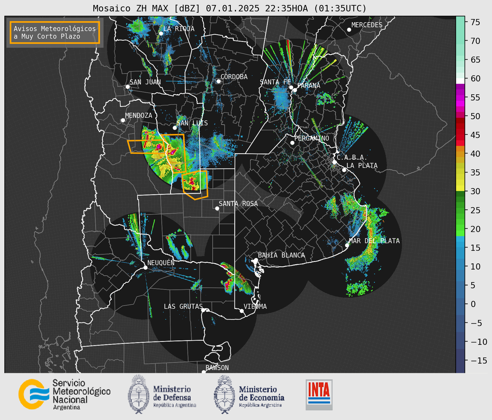492x420 pixels.
Task: Click the orange warning polygon near Santa Rosa
Action: (x=195, y=185)
